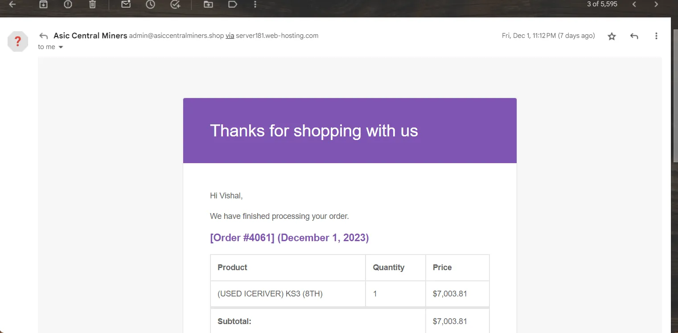The width and height of the screenshot is (678, 333).
Task: Go back to inbox with back arrow
Action: point(12,4)
